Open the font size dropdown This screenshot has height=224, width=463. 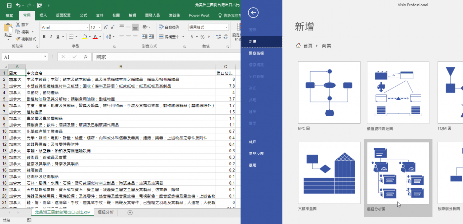[x=100, y=27]
